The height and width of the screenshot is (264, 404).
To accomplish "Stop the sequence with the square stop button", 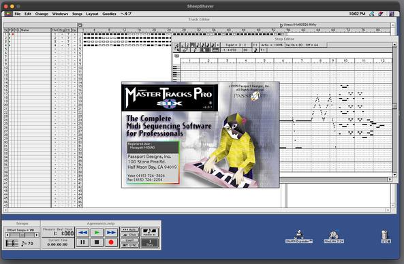I will tap(97, 242).
